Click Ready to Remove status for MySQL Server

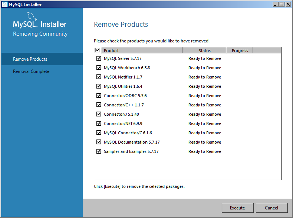pos(205,58)
